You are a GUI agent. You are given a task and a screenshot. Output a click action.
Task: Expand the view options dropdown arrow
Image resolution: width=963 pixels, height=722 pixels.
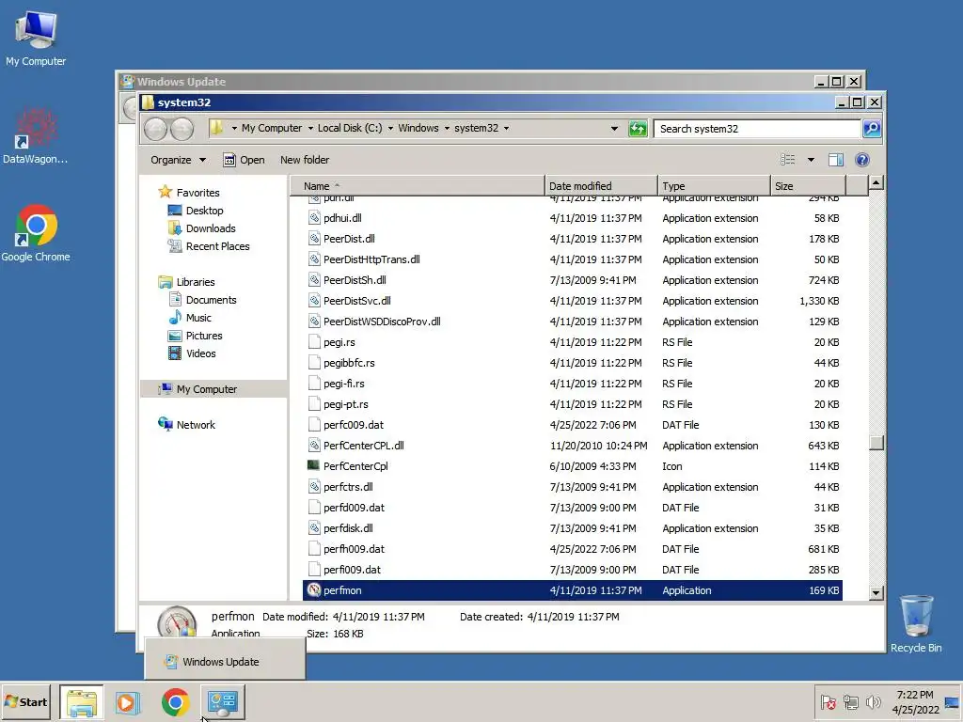point(811,160)
